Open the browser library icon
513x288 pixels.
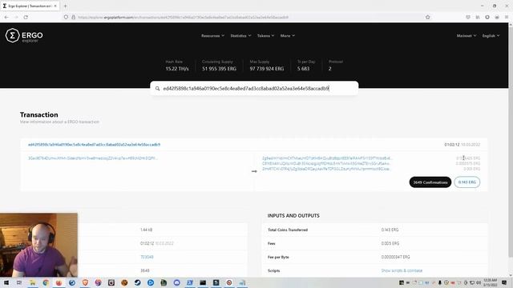(478, 17)
